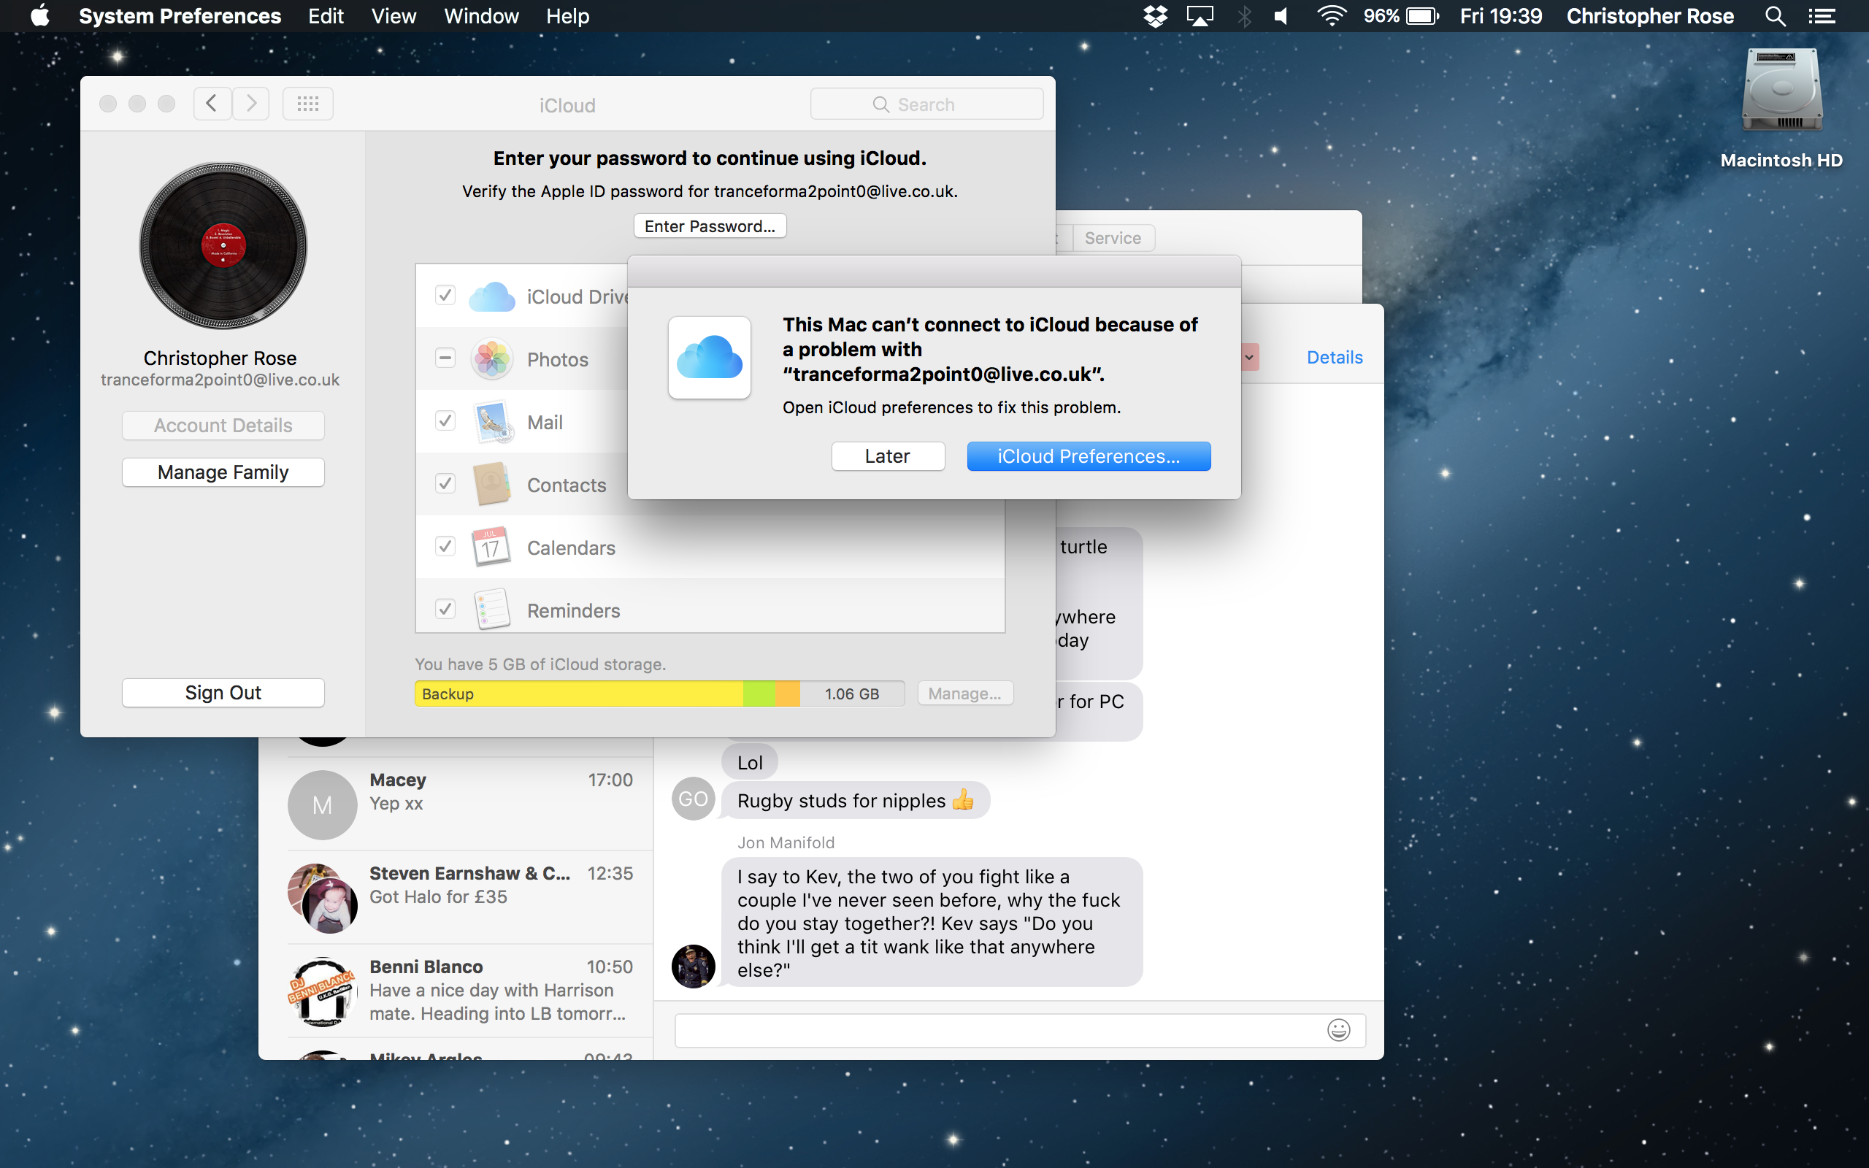Click the green storage bar segment

[759, 693]
